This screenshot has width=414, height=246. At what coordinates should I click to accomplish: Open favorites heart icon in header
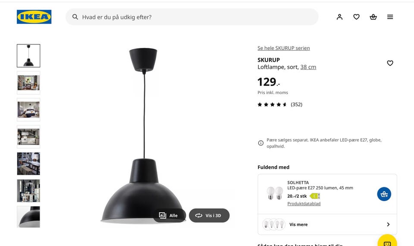pyautogui.click(x=357, y=17)
